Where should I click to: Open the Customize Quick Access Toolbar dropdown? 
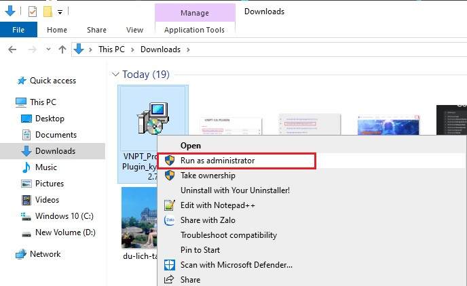click(60, 12)
